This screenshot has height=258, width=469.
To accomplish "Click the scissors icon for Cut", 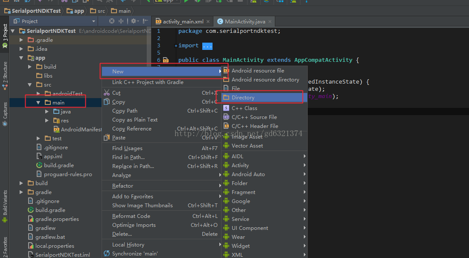I will point(107,93).
